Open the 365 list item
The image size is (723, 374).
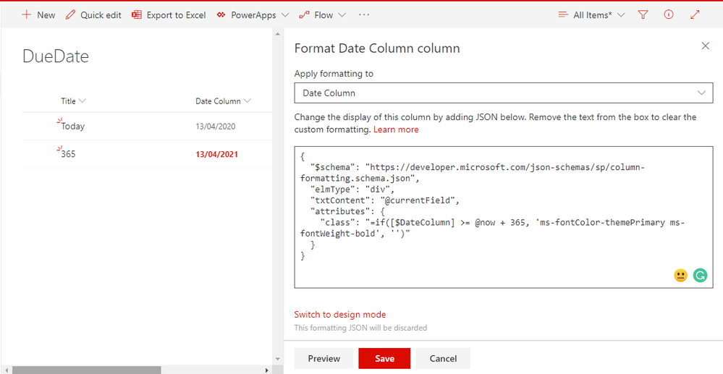68,154
